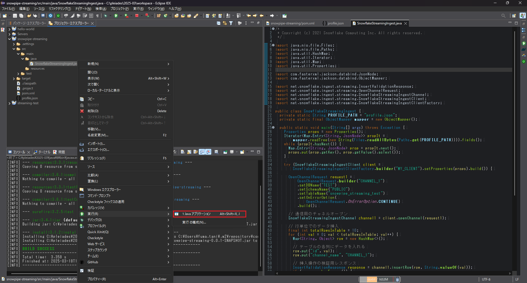Toggle Pin Console button

point(225,152)
